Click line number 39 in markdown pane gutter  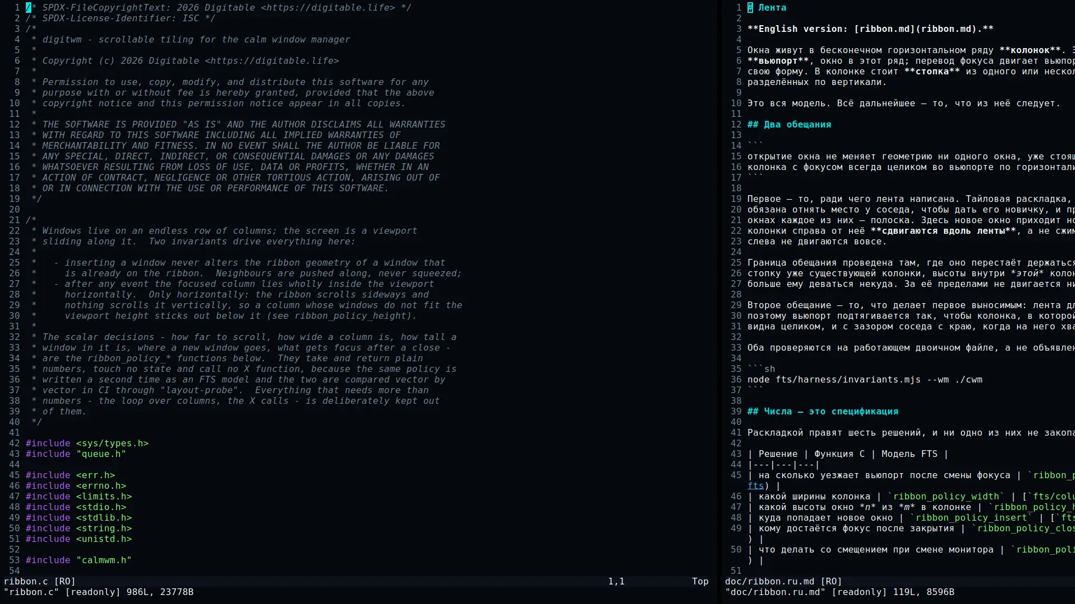click(736, 411)
